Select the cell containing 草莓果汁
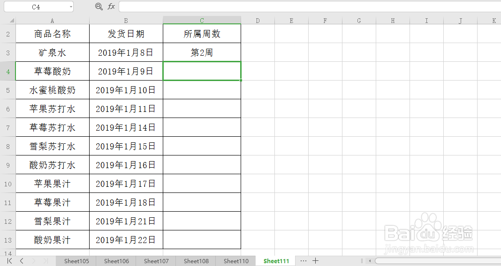501x266 pixels. (53, 202)
